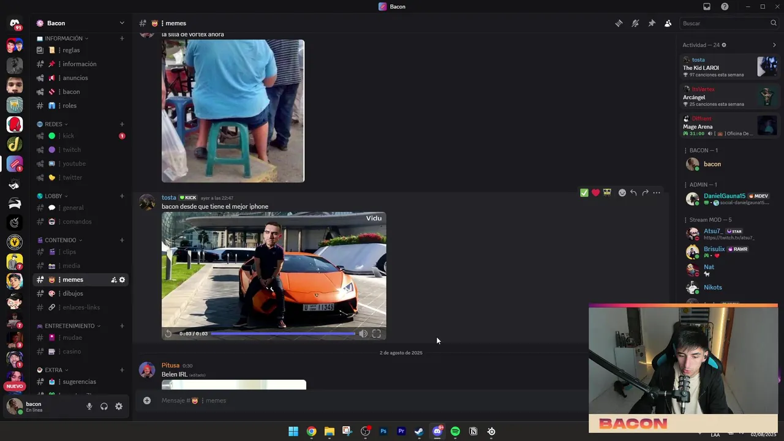Open Google Chrome from taskbar
This screenshot has width=784, height=441.
pyautogui.click(x=311, y=431)
